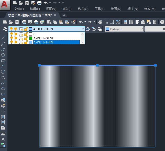
Task: Click the Zoom Window tool
Action: click(112, 22)
